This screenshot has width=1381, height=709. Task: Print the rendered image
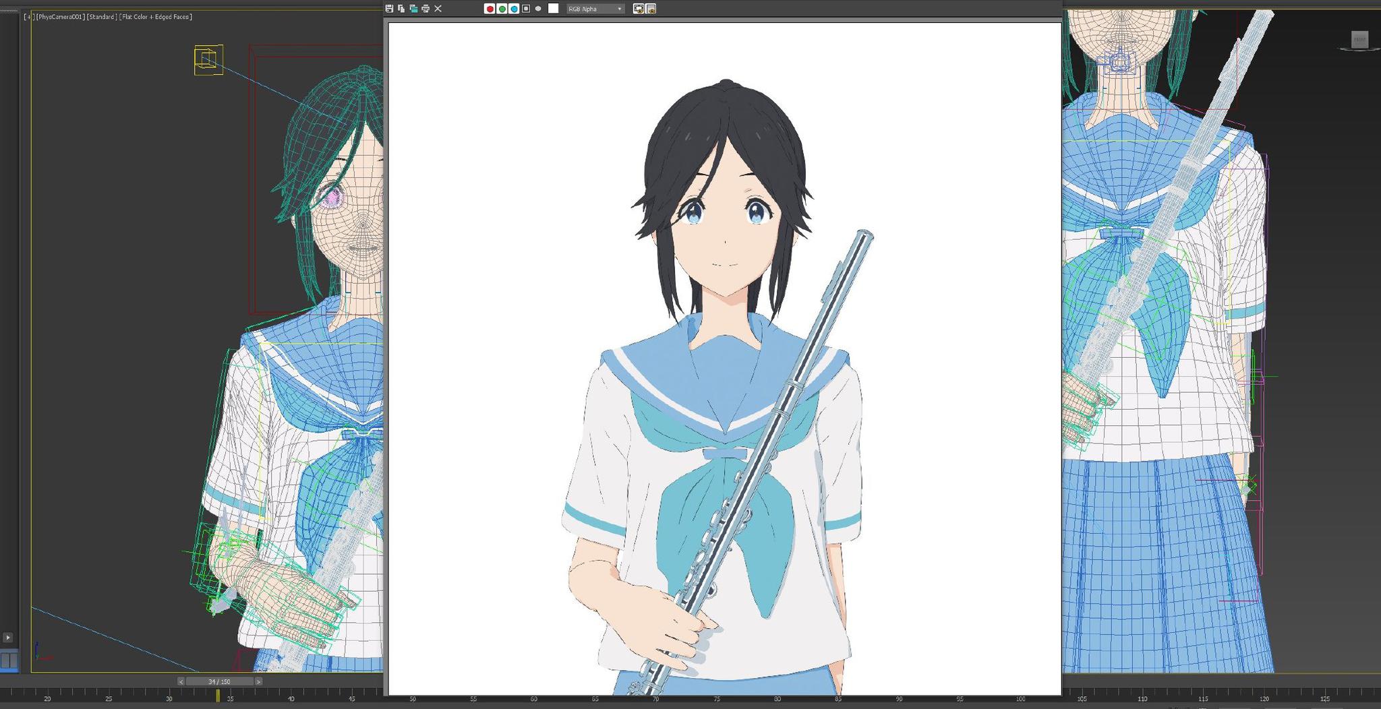(x=425, y=9)
